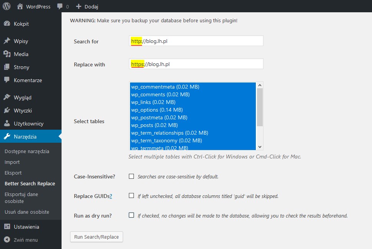Open the comments bubble icon in the admin bar

(60, 7)
